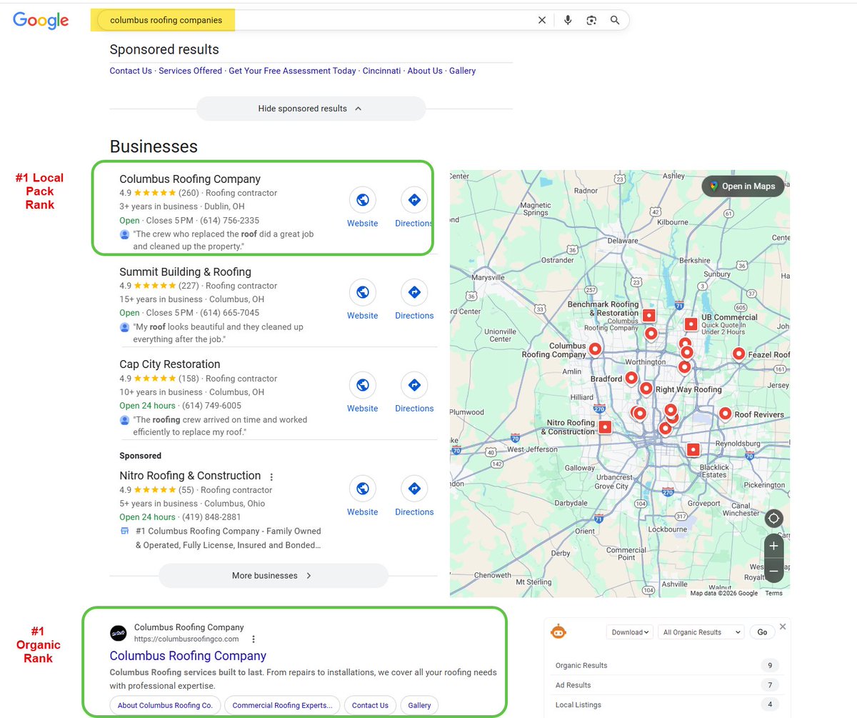
Task: Click the Google logo
Action: point(41,21)
